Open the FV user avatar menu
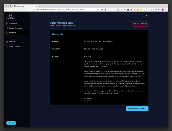 146,15
